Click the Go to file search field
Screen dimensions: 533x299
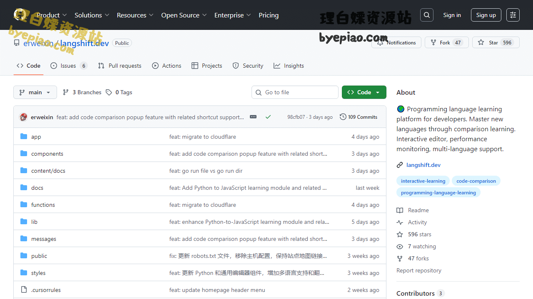295,92
